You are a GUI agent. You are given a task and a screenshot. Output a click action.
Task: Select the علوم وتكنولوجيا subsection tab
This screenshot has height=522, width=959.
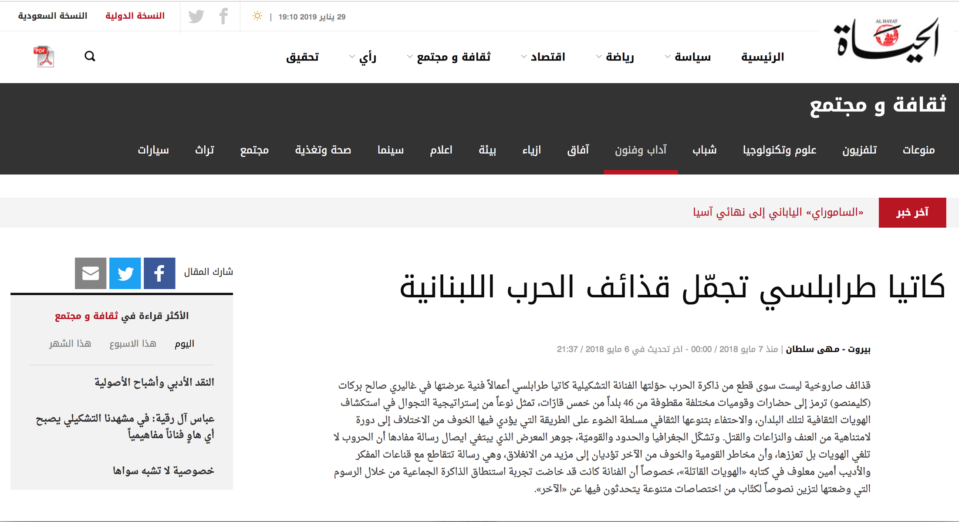pos(780,150)
